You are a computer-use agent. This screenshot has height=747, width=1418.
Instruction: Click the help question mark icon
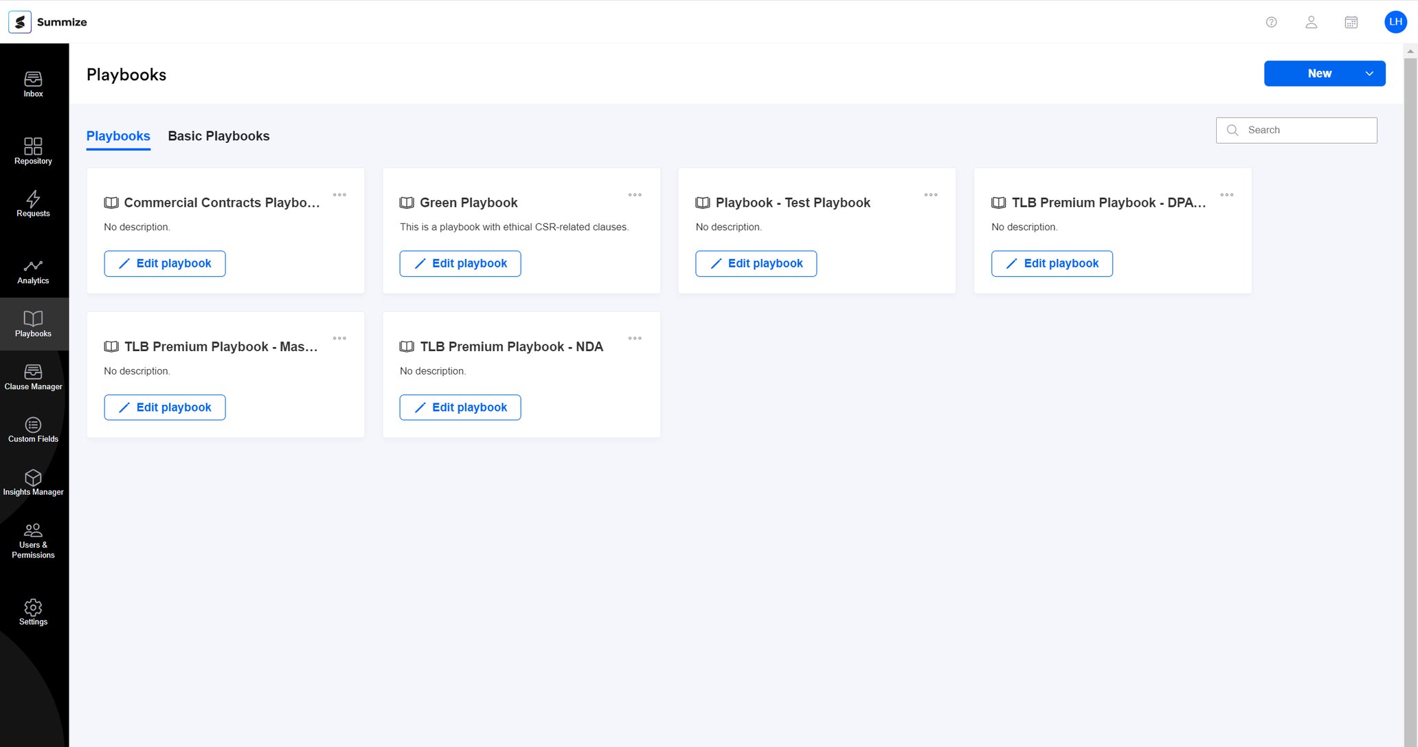(x=1271, y=22)
